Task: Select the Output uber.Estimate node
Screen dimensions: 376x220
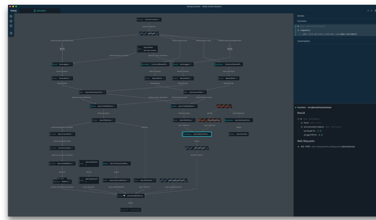Action: [239, 134]
